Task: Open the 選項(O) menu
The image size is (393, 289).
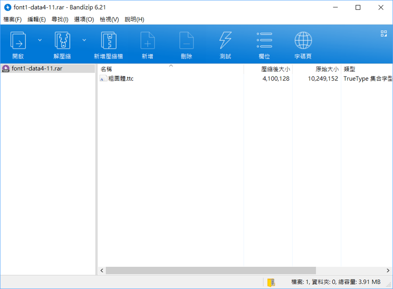Action: tap(84, 19)
